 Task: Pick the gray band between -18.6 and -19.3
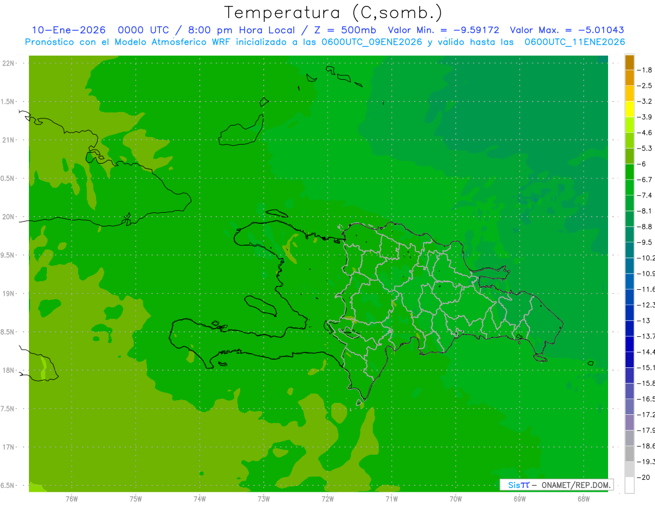click(x=629, y=454)
